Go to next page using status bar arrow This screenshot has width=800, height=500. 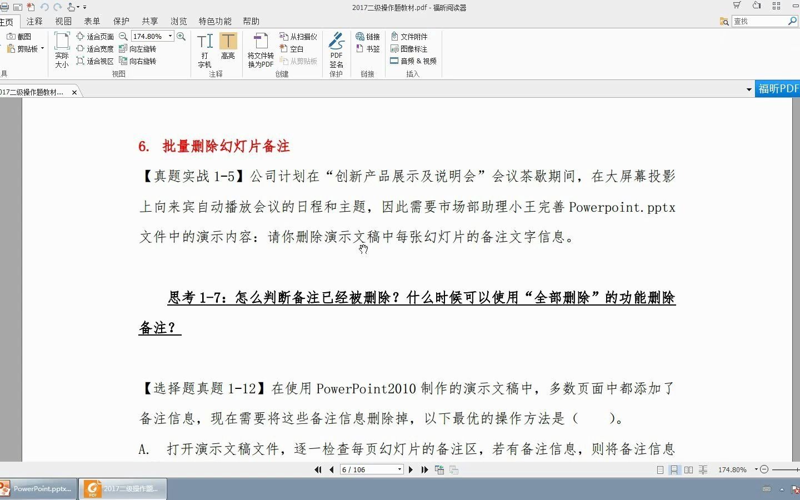(x=411, y=469)
